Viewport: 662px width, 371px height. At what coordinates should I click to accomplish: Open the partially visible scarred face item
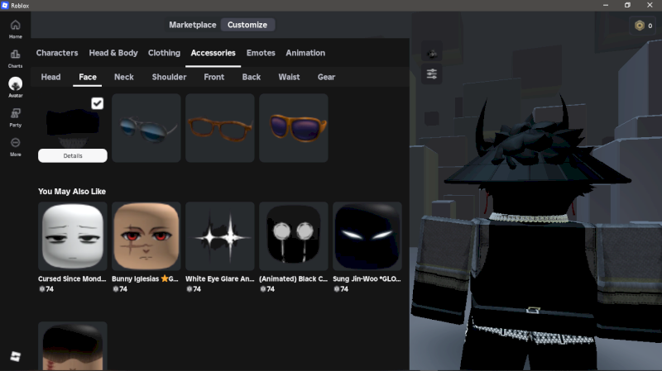73,346
